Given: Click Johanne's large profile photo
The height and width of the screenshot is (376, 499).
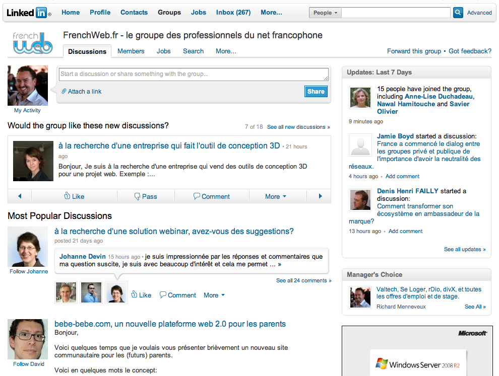Looking at the screenshot, I should coord(28,247).
